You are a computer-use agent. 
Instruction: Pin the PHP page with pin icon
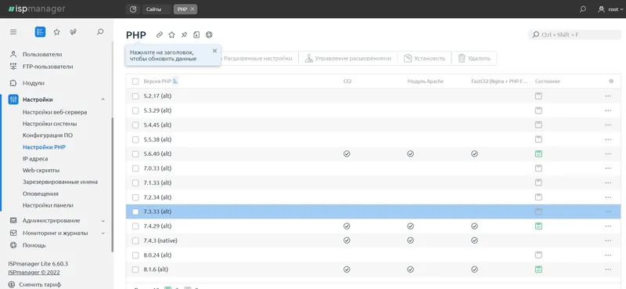tap(184, 34)
